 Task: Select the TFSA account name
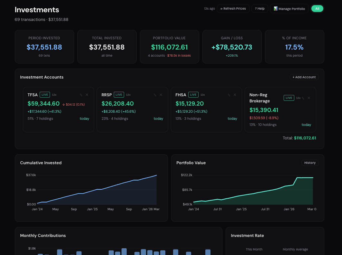[x=33, y=95]
